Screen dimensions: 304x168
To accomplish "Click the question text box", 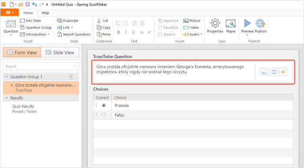I will 174,72.
